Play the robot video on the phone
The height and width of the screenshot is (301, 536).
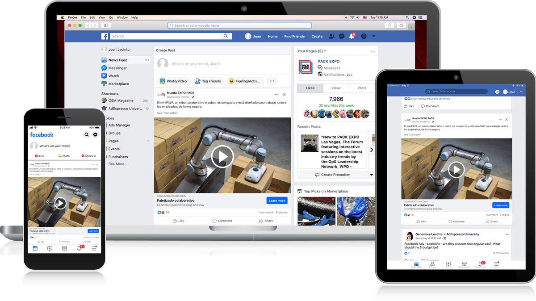pyautogui.click(x=60, y=204)
